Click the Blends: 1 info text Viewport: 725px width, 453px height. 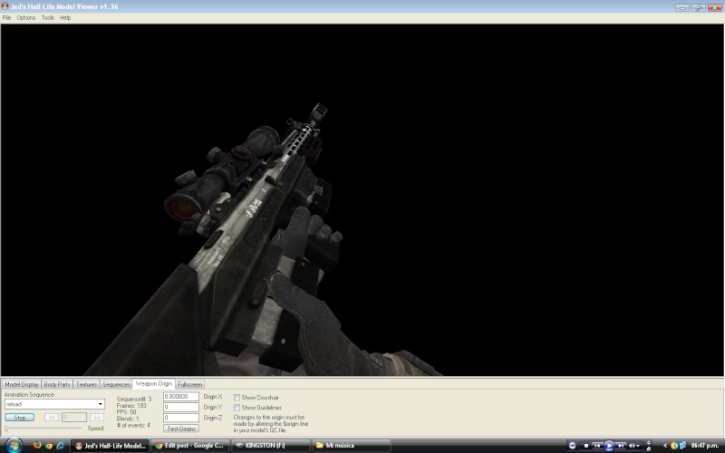[128, 419]
